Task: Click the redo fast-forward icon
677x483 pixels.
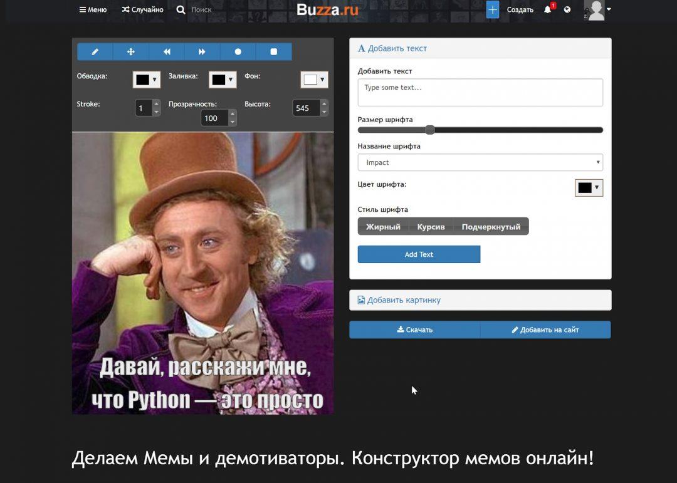Action: tap(202, 51)
